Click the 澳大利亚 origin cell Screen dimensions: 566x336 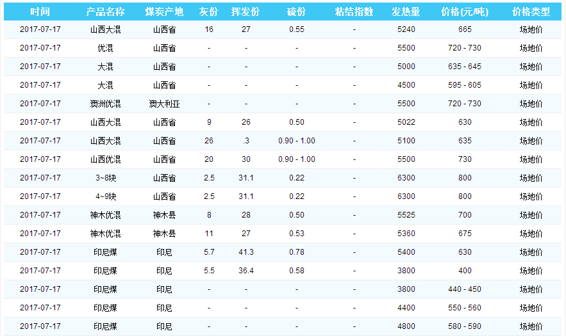tap(164, 104)
